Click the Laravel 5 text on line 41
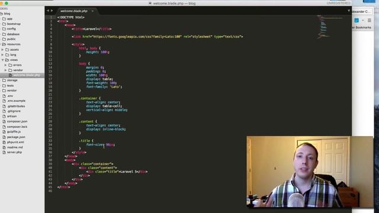The width and height of the screenshot is (379, 213). click(129, 172)
